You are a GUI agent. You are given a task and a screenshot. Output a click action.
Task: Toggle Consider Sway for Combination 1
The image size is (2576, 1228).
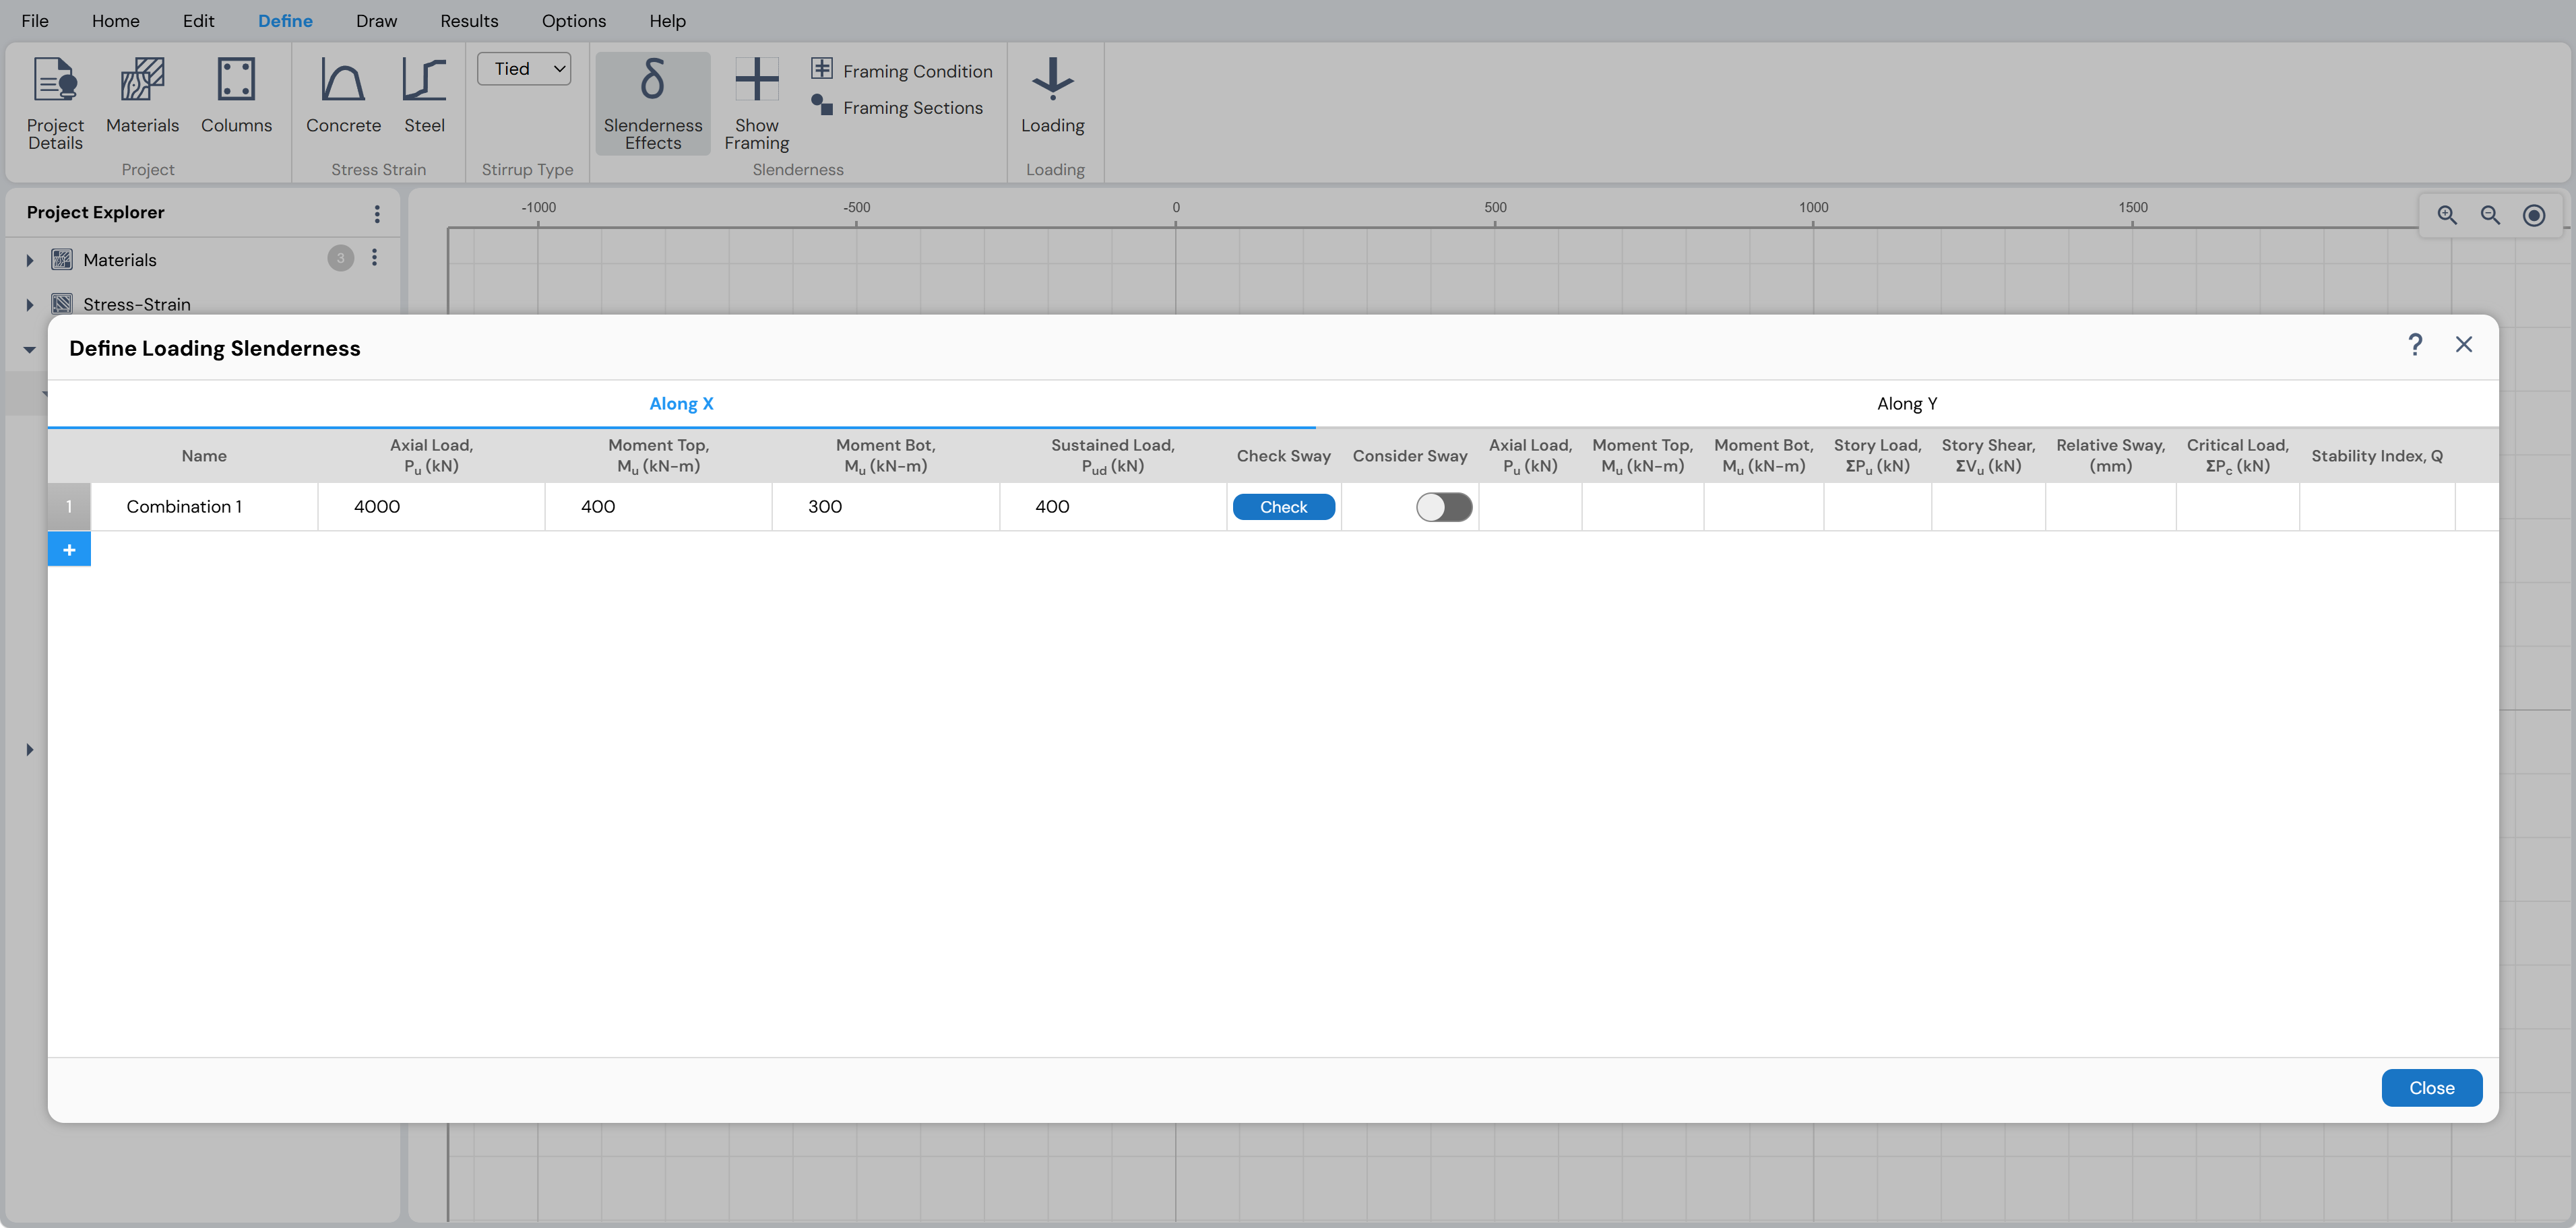[1443, 507]
